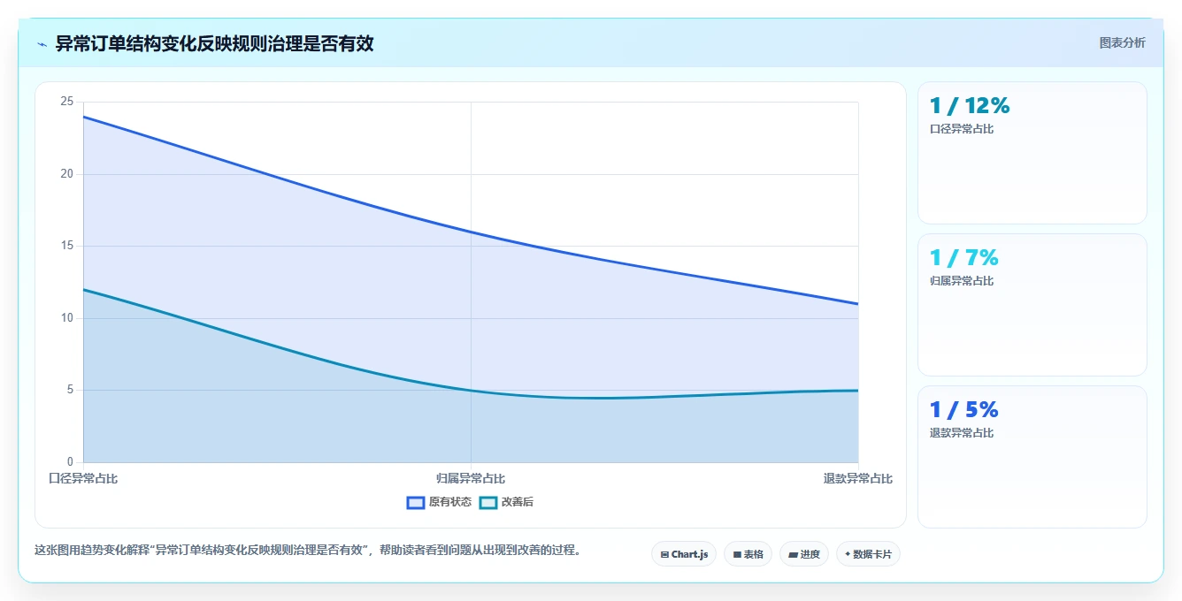Click the 1 / 12% value
This screenshot has width=1182, height=601.
pyautogui.click(x=969, y=106)
